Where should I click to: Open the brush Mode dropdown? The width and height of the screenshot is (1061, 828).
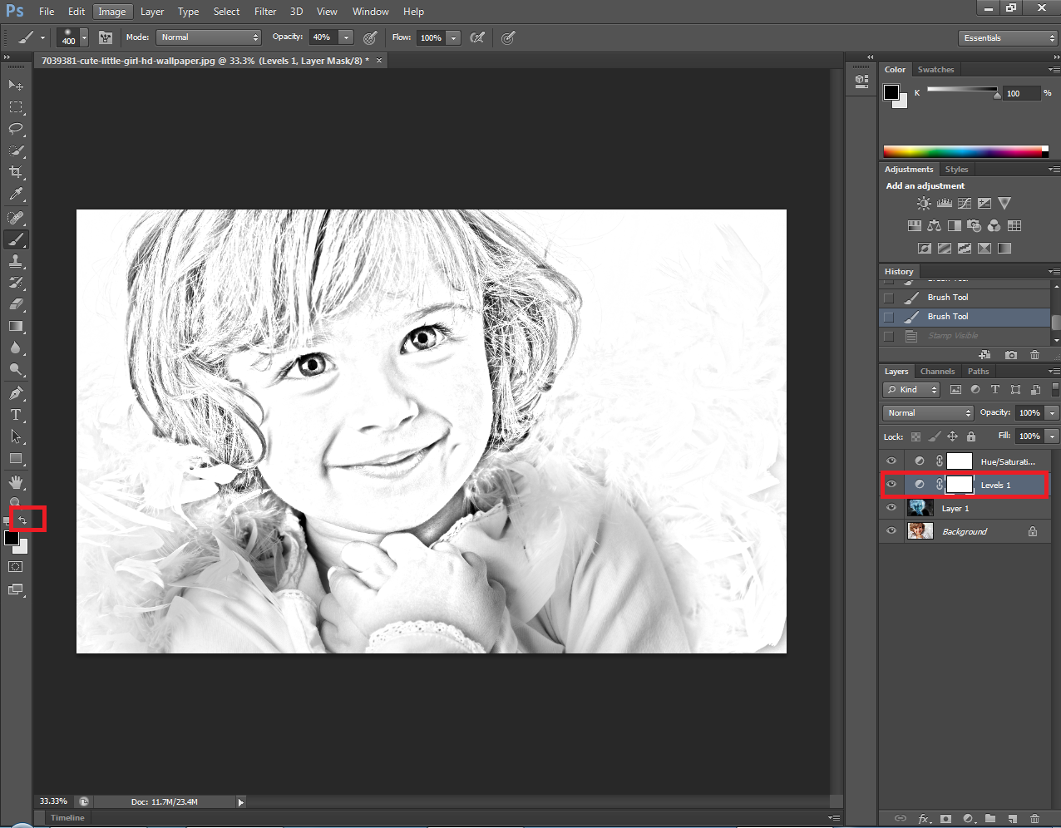(210, 37)
